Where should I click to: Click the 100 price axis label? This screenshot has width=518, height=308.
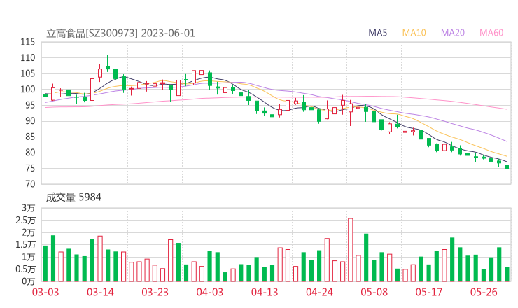(28, 89)
